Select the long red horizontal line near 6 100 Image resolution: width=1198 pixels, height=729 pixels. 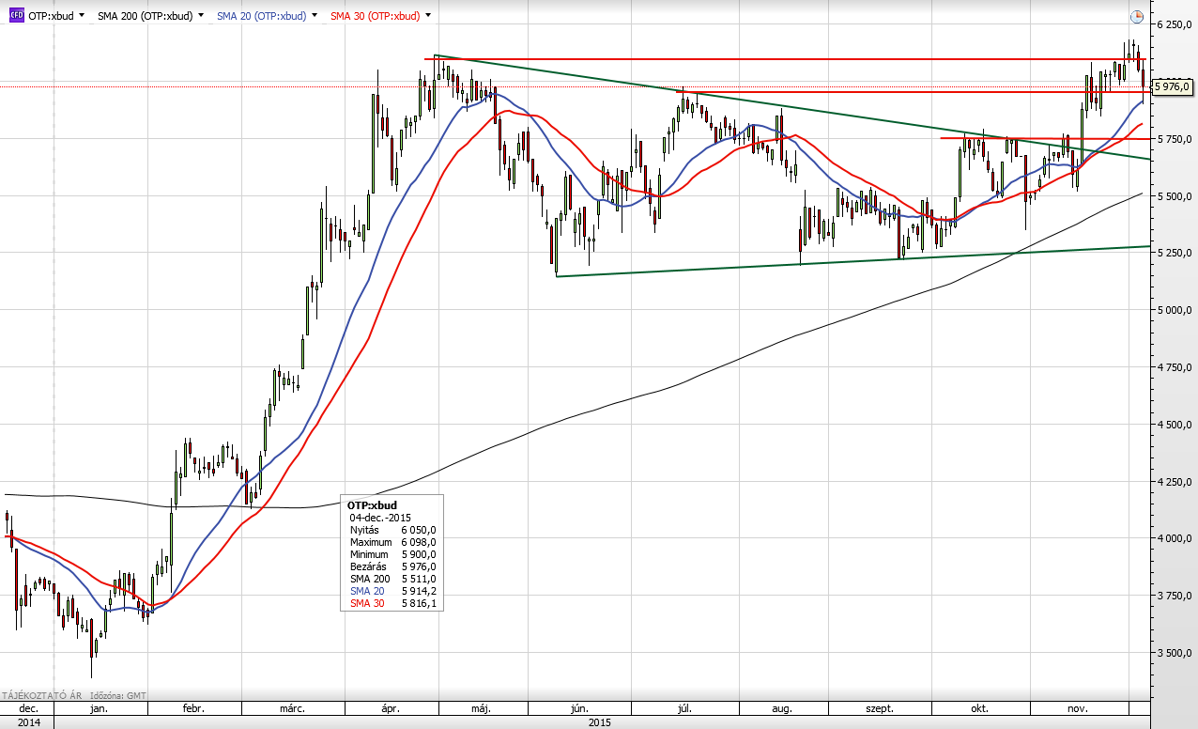pyautogui.click(x=785, y=59)
